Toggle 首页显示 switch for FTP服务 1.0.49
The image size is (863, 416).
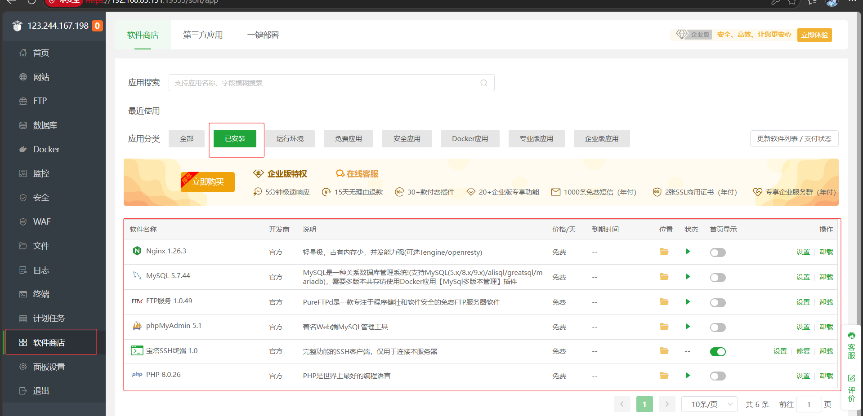[718, 303]
